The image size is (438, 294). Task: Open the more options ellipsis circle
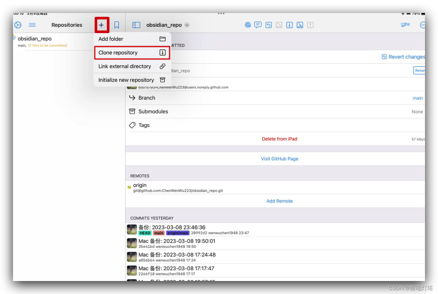[422, 25]
